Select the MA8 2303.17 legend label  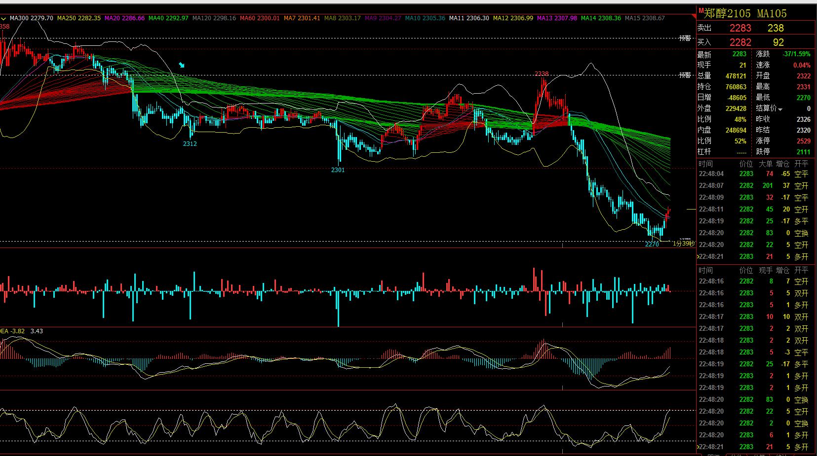click(343, 18)
